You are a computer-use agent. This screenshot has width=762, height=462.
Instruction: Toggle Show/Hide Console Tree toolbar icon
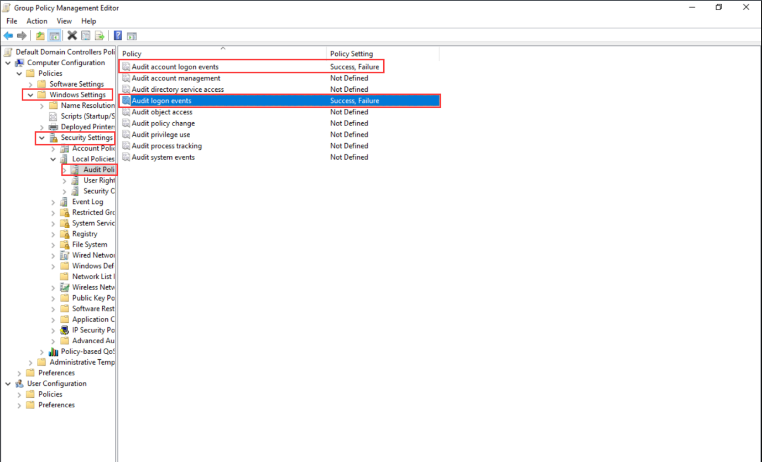[54, 36]
